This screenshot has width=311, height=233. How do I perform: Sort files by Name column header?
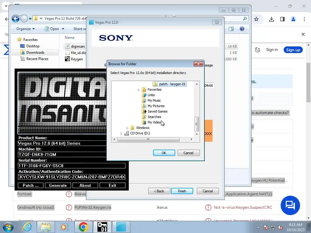(70, 38)
